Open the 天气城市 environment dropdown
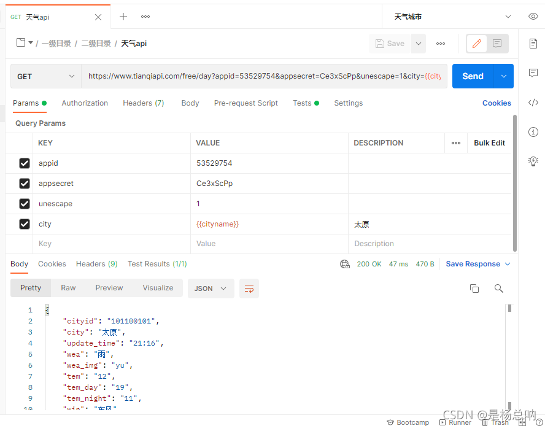Screen dimensions: 545x426 tap(452, 17)
